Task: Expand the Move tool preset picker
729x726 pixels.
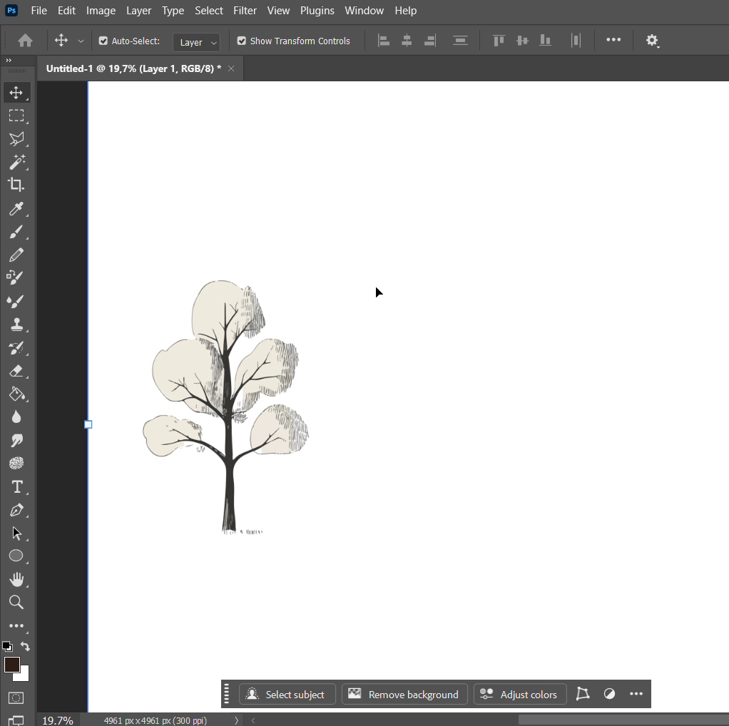Action: (x=81, y=41)
